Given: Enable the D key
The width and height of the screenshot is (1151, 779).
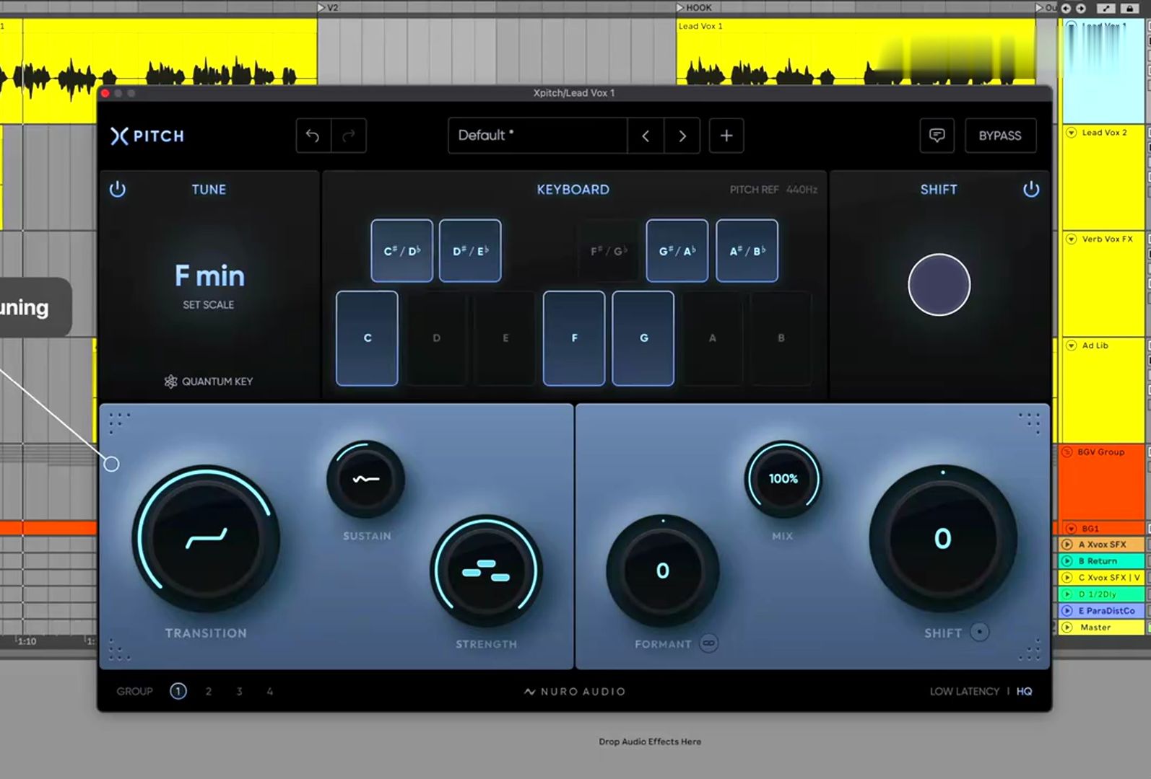Looking at the screenshot, I should [x=436, y=338].
